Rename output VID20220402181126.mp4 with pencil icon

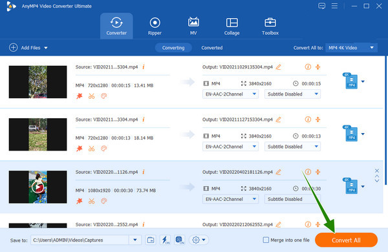(x=278, y=172)
